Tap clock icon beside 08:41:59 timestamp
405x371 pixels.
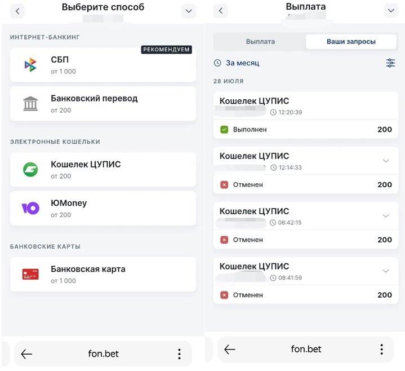(x=273, y=277)
